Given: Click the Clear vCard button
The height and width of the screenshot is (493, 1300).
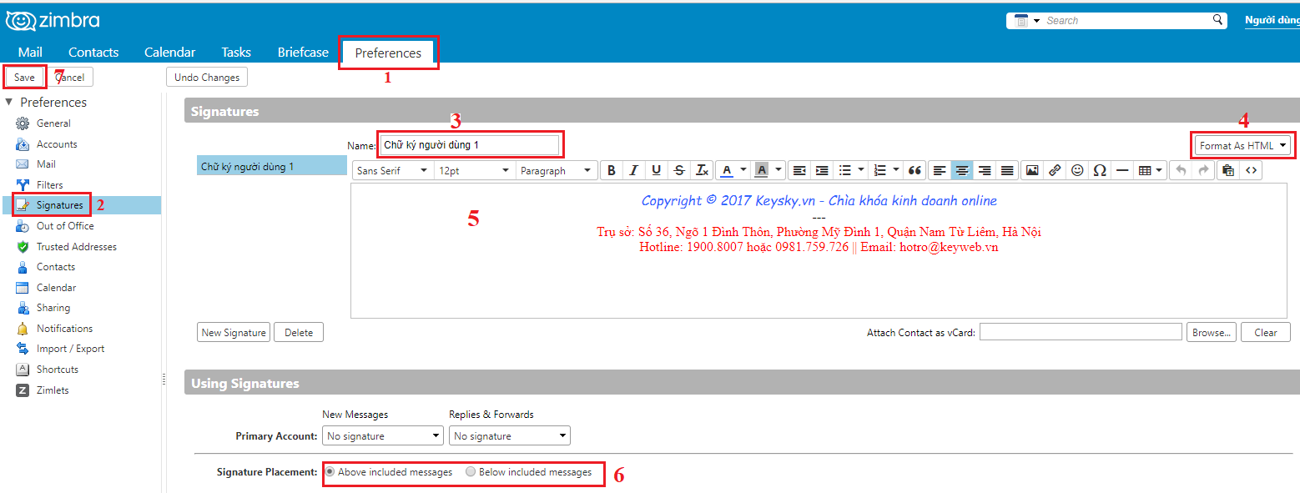Looking at the screenshot, I should point(1266,332).
